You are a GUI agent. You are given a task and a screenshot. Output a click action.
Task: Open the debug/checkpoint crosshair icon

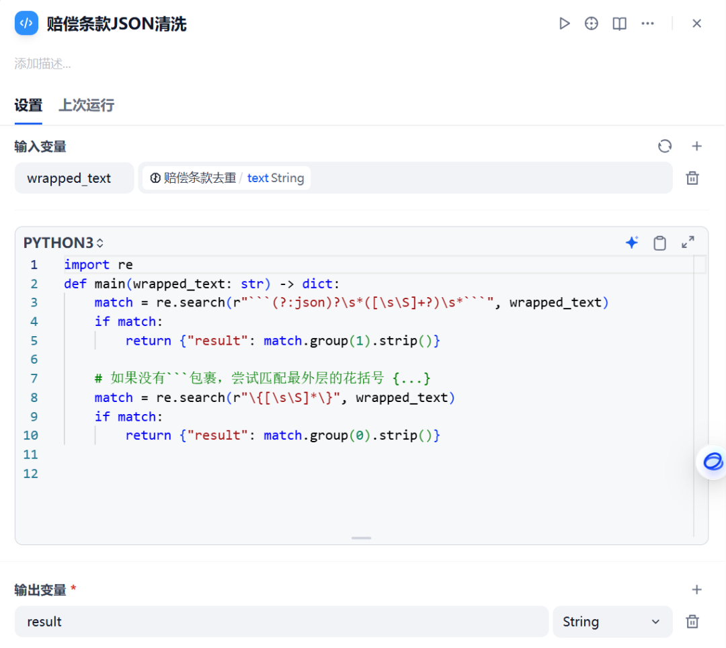pyautogui.click(x=591, y=23)
